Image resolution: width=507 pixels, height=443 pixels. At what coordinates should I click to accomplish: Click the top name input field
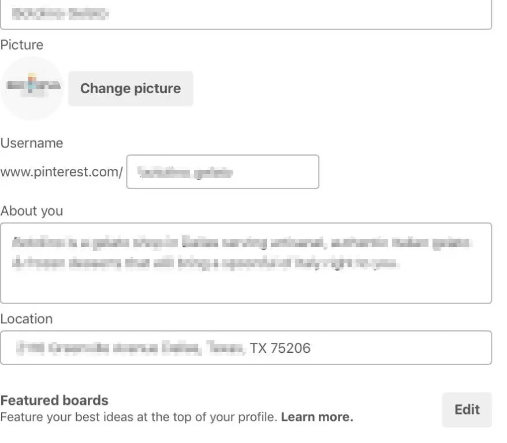[x=245, y=14]
